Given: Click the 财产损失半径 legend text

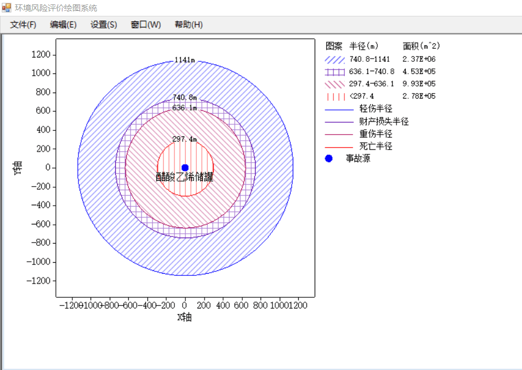Looking at the screenshot, I should click(x=384, y=121).
